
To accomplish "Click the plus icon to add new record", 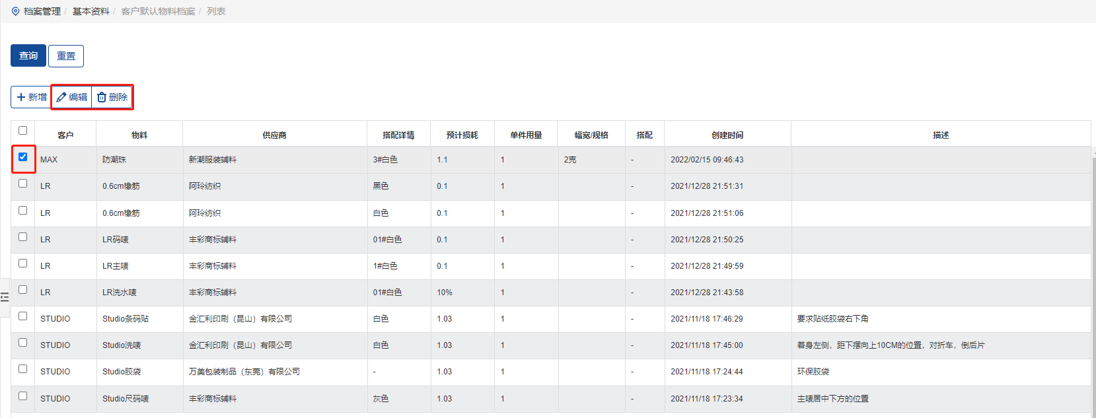I will pos(21,97).
